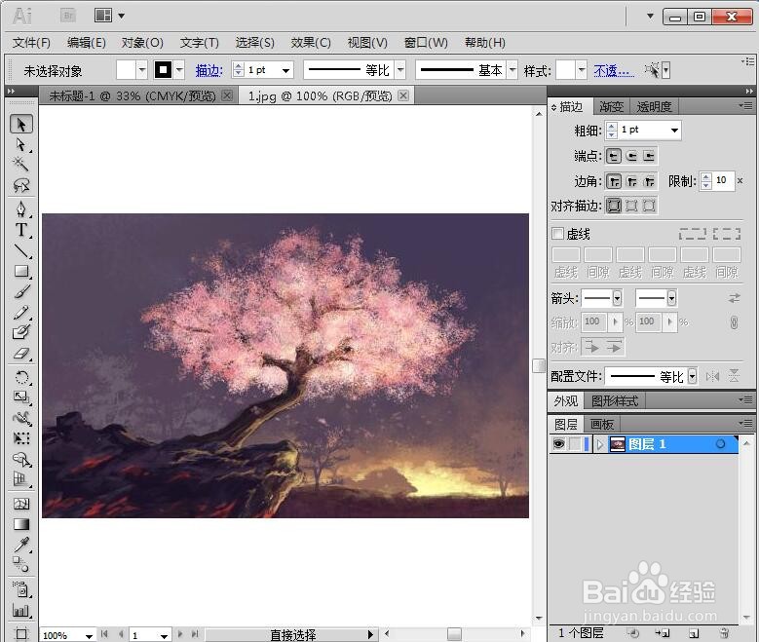The width and height of the screenshot is (759, 642).
Task: Open Adobe Bridge from Br icon
Action: 68,16
